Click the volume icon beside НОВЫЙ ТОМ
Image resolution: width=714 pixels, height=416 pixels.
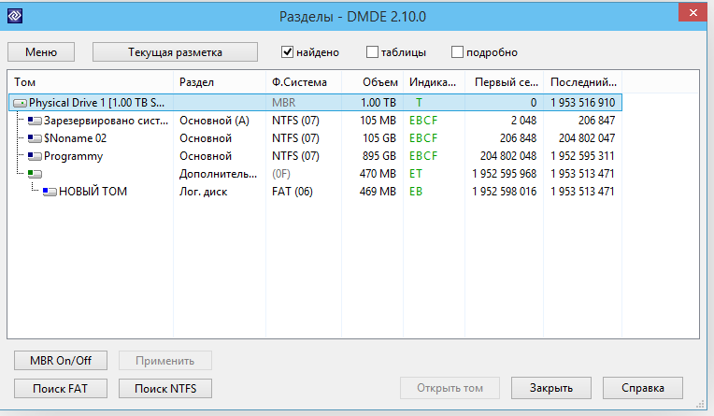50,192
